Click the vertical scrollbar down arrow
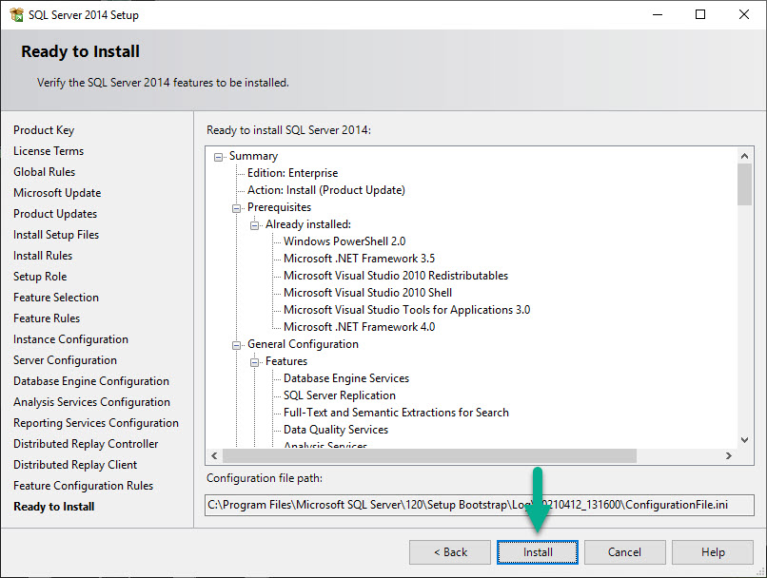767x578 pixels. tap(744, 440)
